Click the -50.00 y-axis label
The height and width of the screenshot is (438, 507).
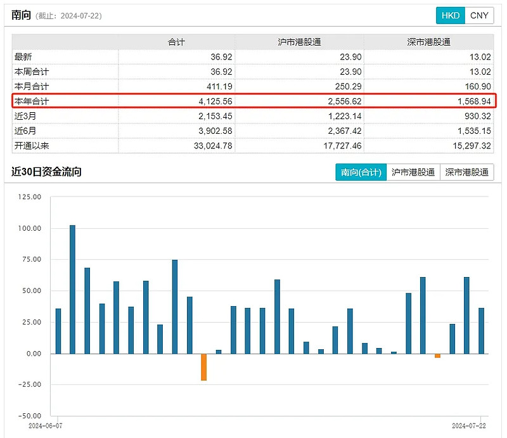click(x=30, y=416)
